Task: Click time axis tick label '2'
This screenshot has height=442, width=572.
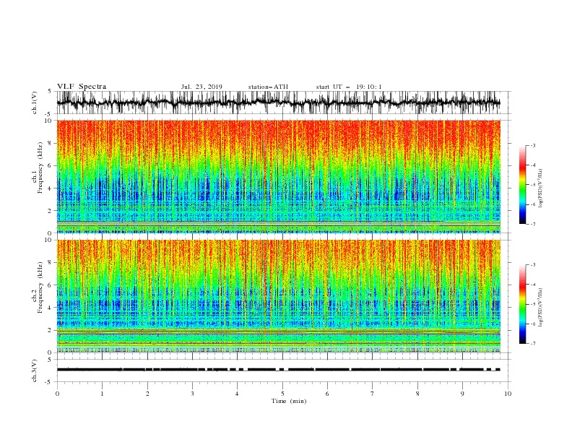Action: (x=147, y=394)
